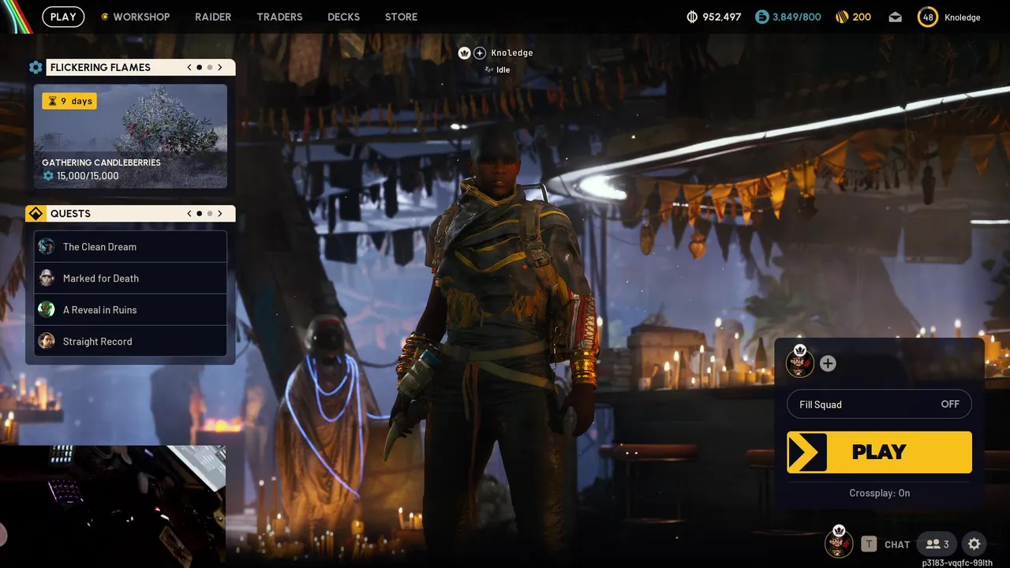Click the yellow PLAY button
The height and width of the screenshot is (568, 1010).
[879, 452]
